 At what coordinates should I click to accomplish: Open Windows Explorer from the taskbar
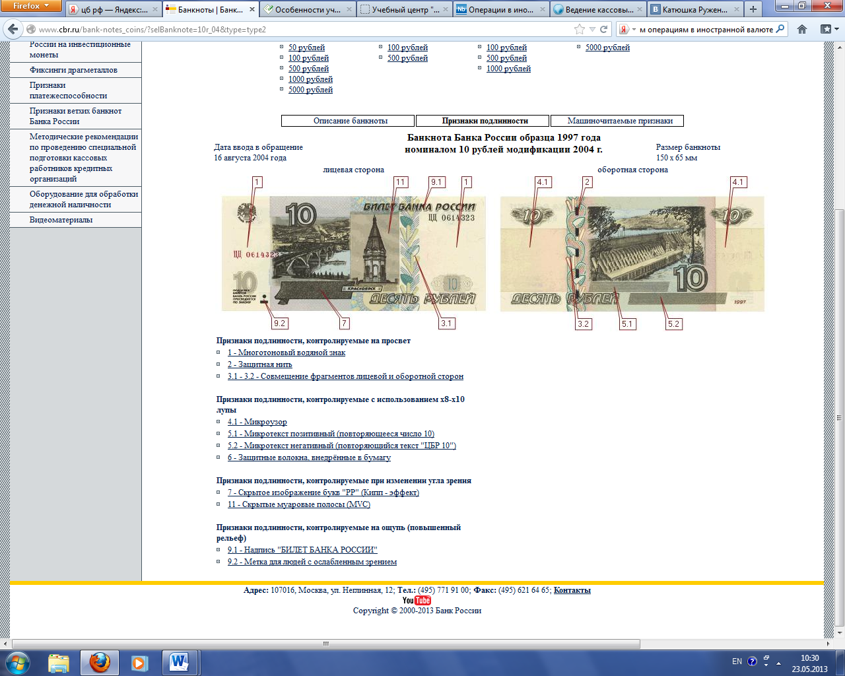click(x=59, y=663)
